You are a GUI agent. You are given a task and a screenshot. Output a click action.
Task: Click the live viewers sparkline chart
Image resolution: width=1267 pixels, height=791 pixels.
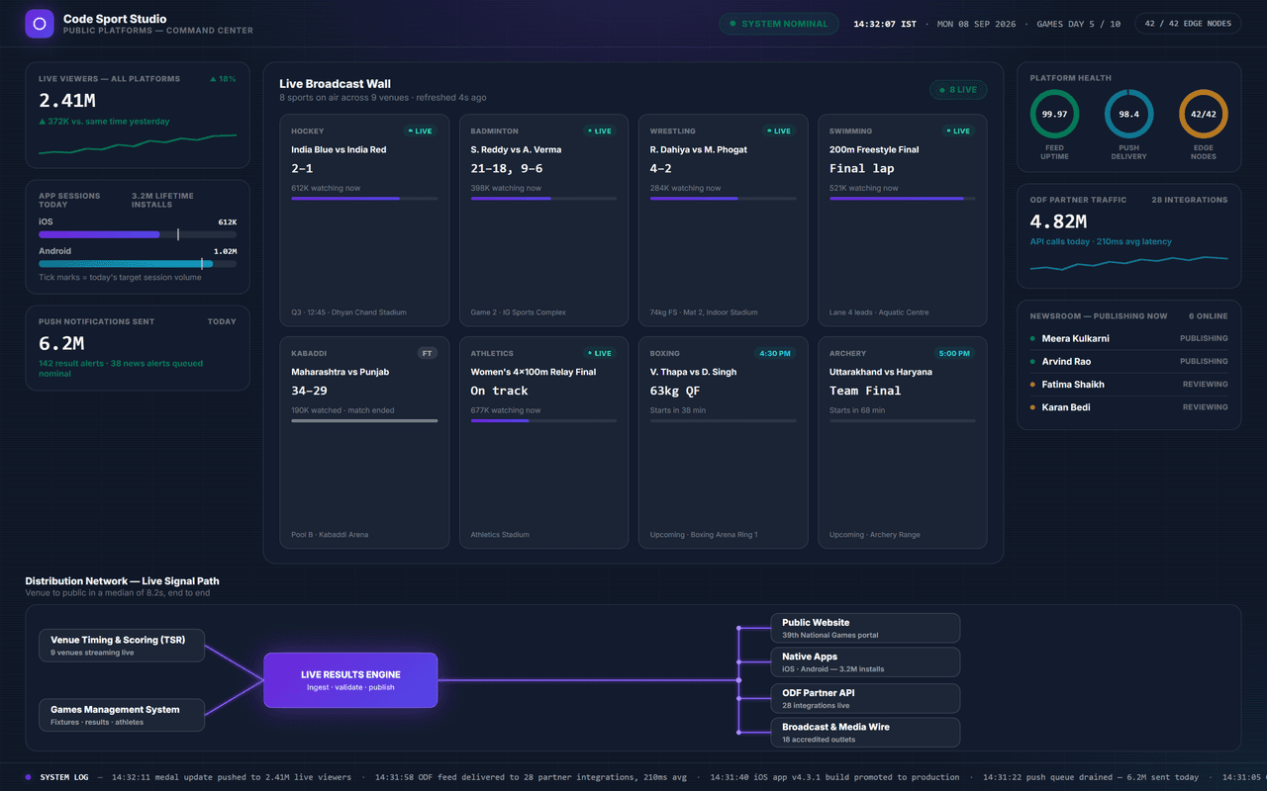click(x=138, y=144)
